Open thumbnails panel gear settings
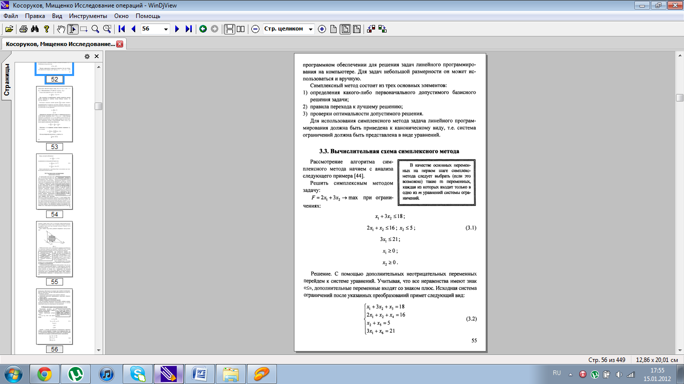The width and height of the screenshot is (684, 384). (x=87, y=56)
